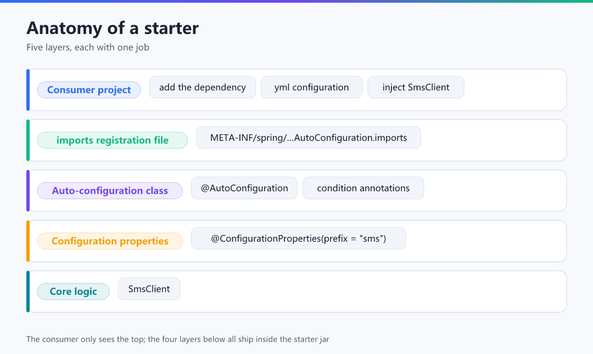
Task: Click the purple accent bar of Auto-configuration row
Action: coord(28,191)
